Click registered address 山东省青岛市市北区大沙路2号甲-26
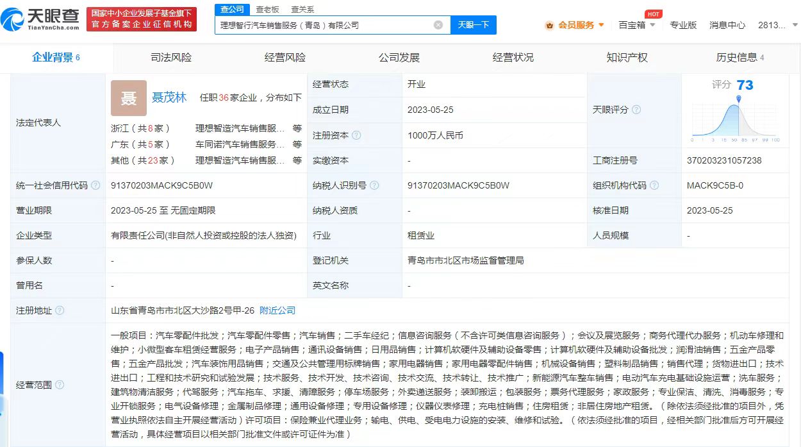The width and height of the screenshot is (801, 447). (183, 310)
